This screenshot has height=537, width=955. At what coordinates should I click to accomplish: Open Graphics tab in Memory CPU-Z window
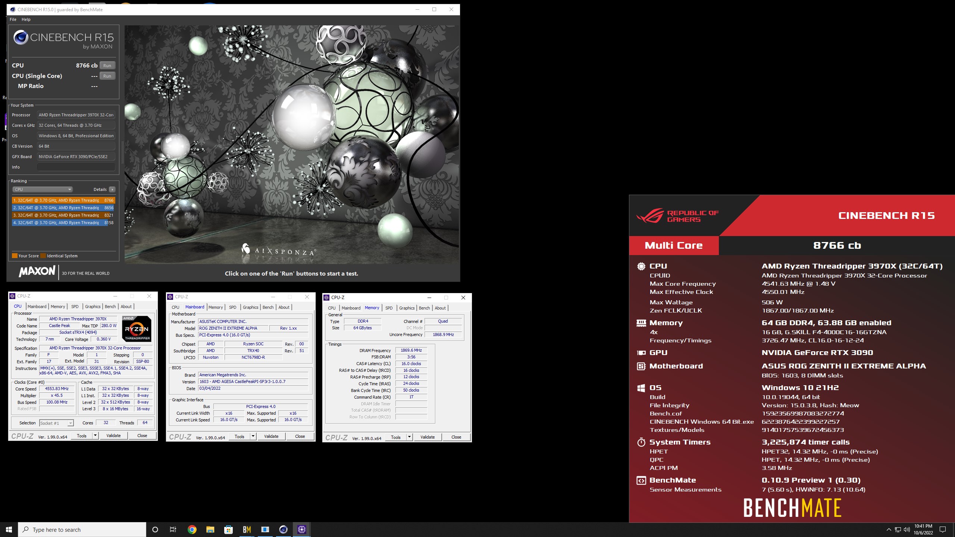pyautogui.click(x=407, y=308)
